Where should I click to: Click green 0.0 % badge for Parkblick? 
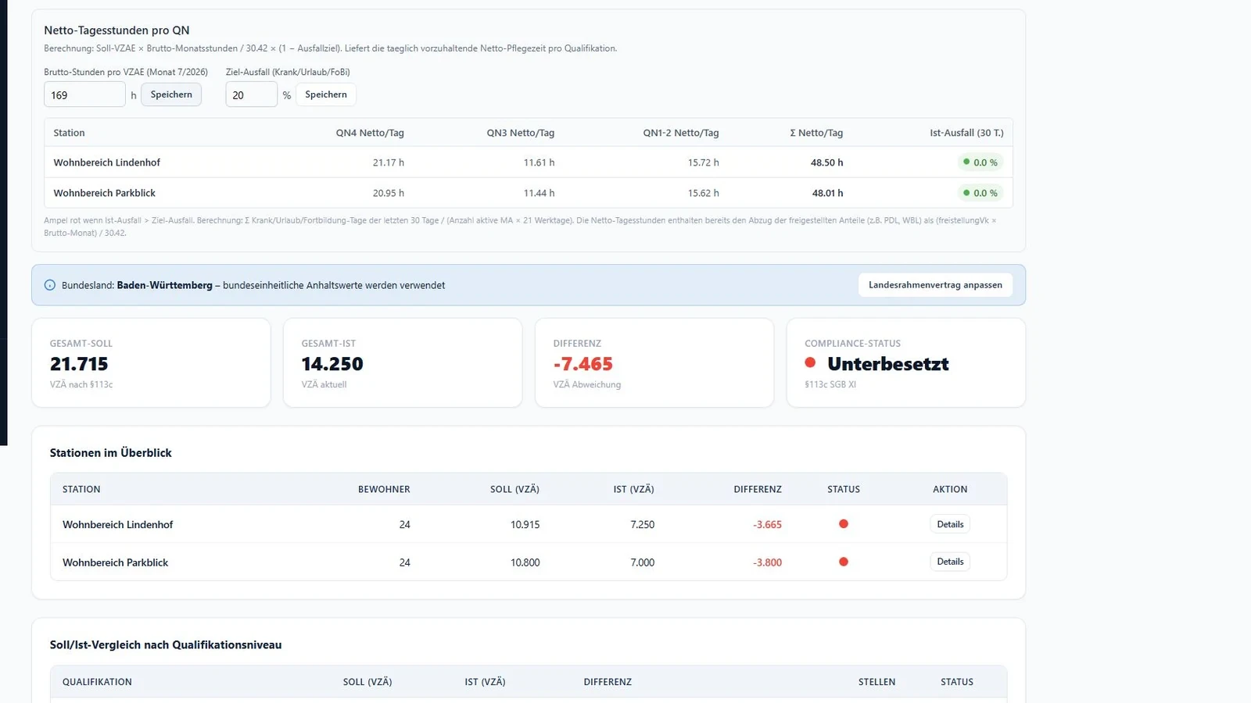(980, 193)
